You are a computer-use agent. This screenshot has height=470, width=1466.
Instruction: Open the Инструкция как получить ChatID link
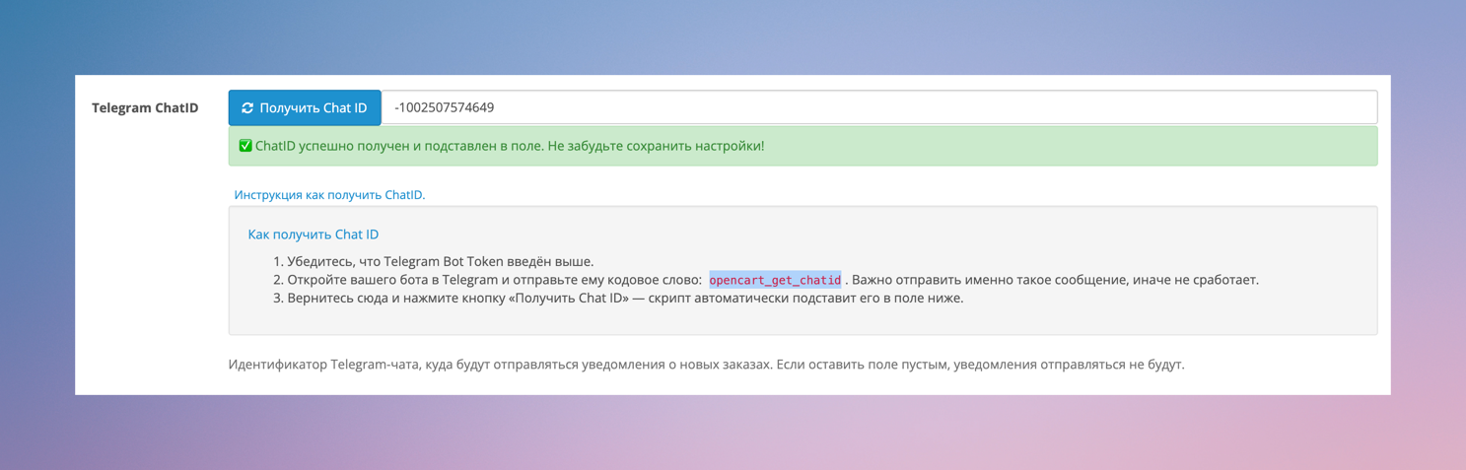tap(329, 195)
